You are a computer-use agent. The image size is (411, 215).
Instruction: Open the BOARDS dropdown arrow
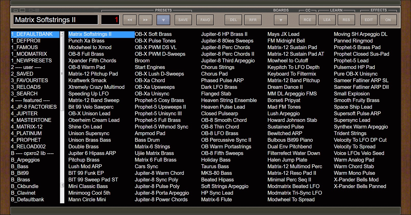click(x=281, y=20)
